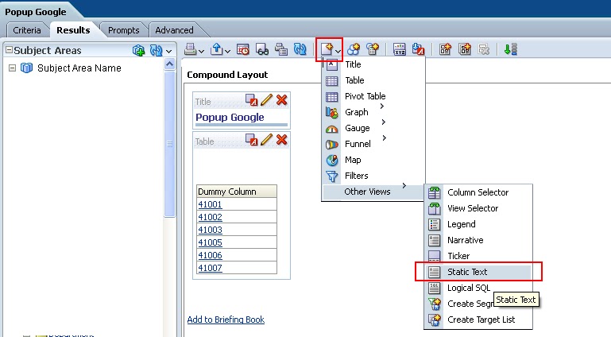Edit the Title view with pencil icon
The height and width of the screenshot is (337, 611).
pyautogui.click(x=266, y=99)
